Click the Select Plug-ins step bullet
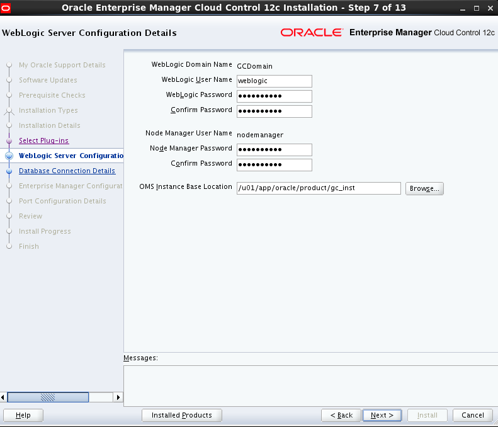Image resolution: width=498 pixels, height=427 pixels. click(9, 140)
